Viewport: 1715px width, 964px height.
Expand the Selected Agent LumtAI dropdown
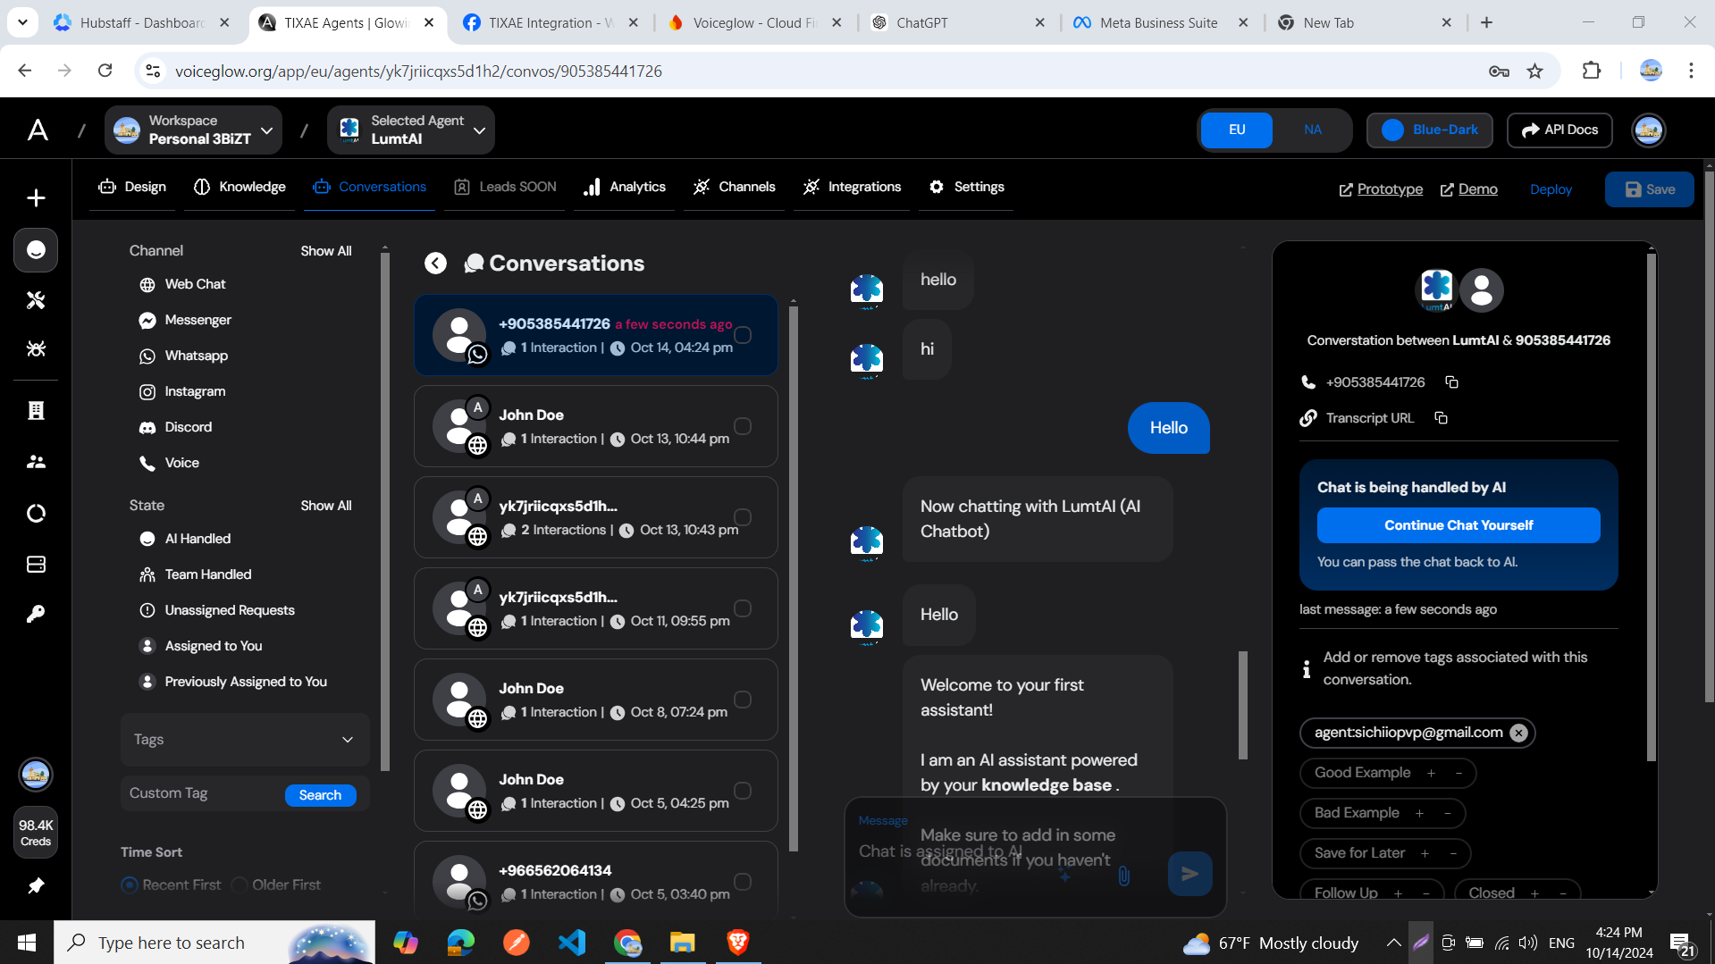411,130
